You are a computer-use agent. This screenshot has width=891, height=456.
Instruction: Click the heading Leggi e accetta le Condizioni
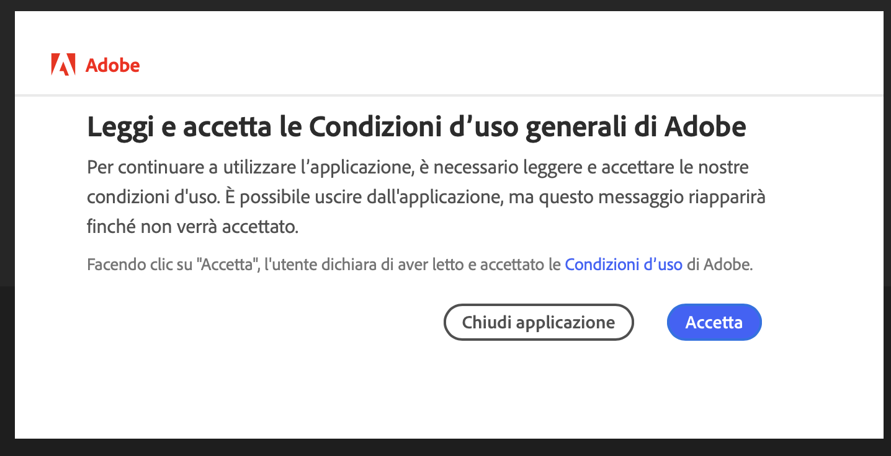tap(416, 128)
